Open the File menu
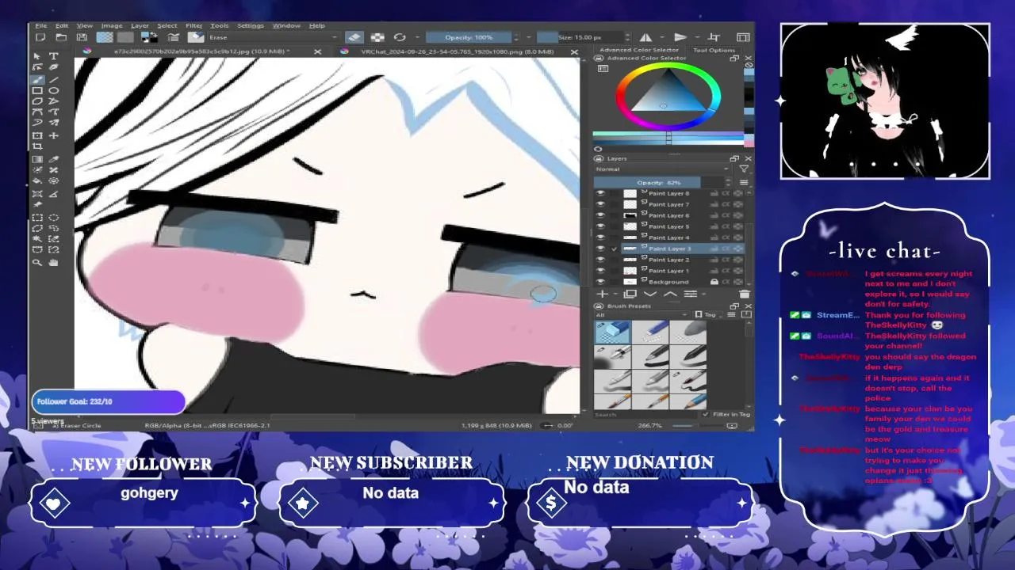The width and height of the screenshot is (1015, 570). click(x=41, y=25)
